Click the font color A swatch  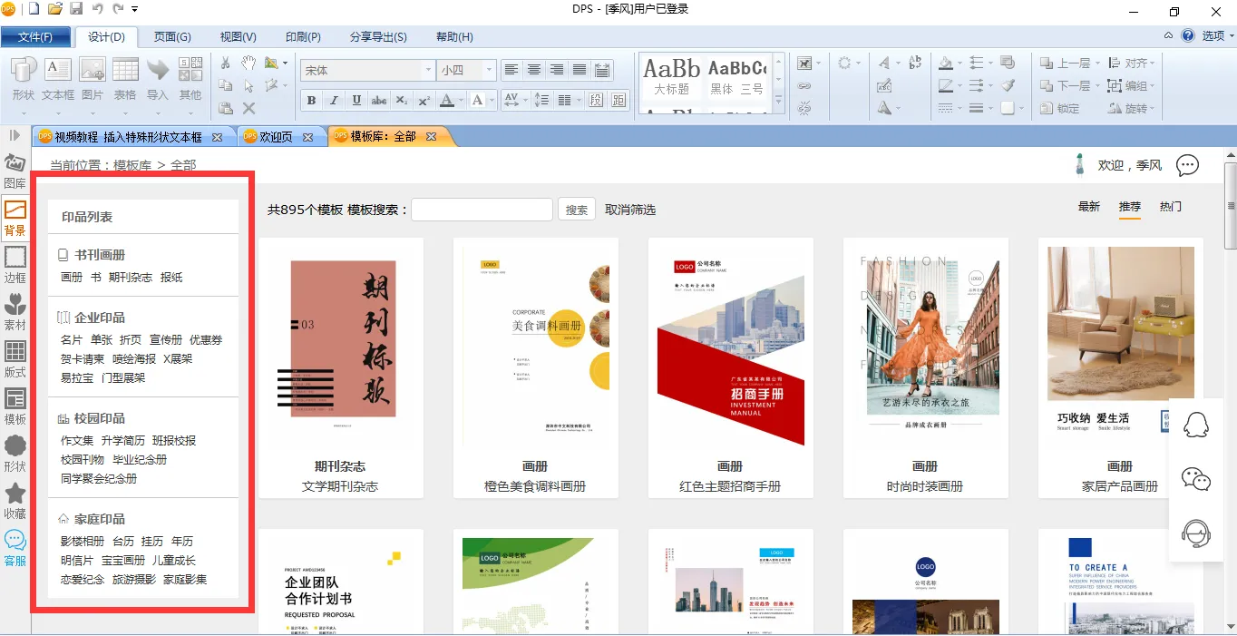click(447, 100)
